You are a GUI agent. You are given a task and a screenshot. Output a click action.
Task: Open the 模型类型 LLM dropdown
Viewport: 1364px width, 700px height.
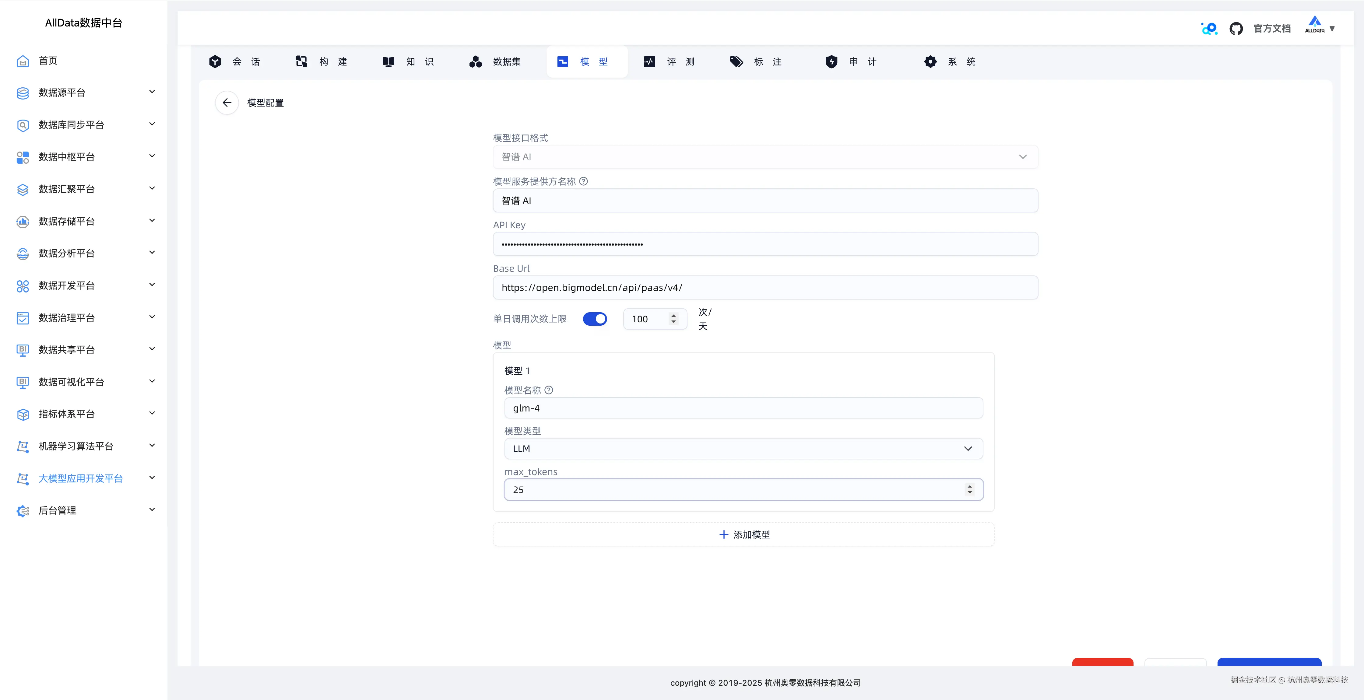[743, 449]
